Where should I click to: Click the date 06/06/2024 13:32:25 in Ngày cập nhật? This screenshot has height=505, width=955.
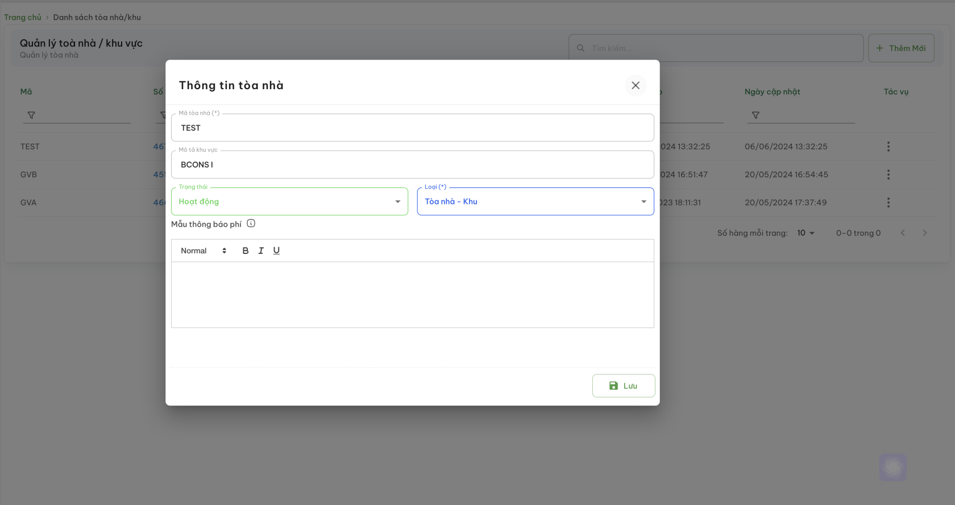point(786,147)
